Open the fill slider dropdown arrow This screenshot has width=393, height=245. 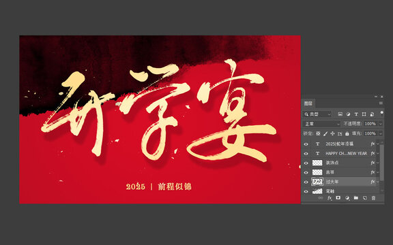(381, 133)
